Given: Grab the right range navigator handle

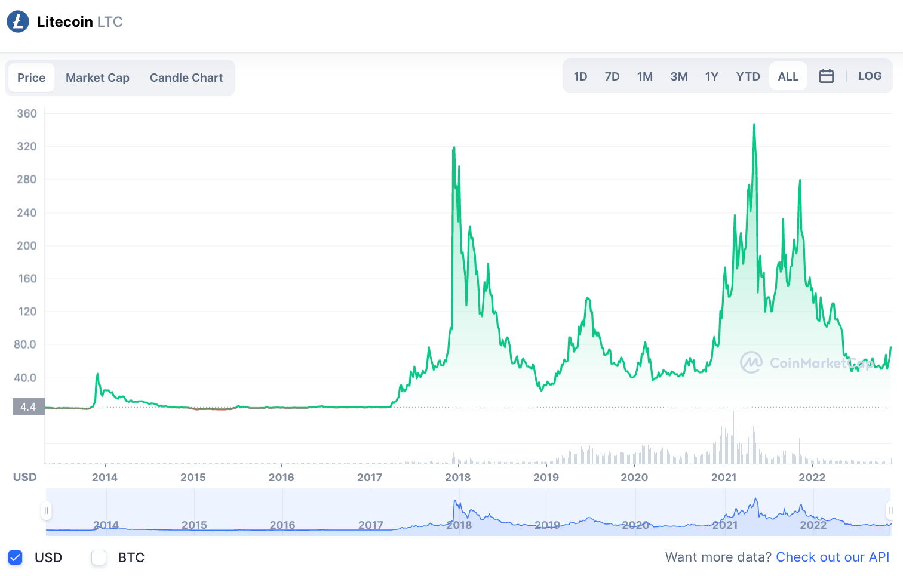Looking at the screenshot, I should [x=890, y=511].
